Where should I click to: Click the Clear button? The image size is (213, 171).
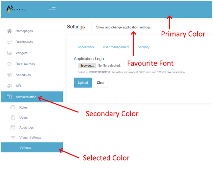[101, 83]
